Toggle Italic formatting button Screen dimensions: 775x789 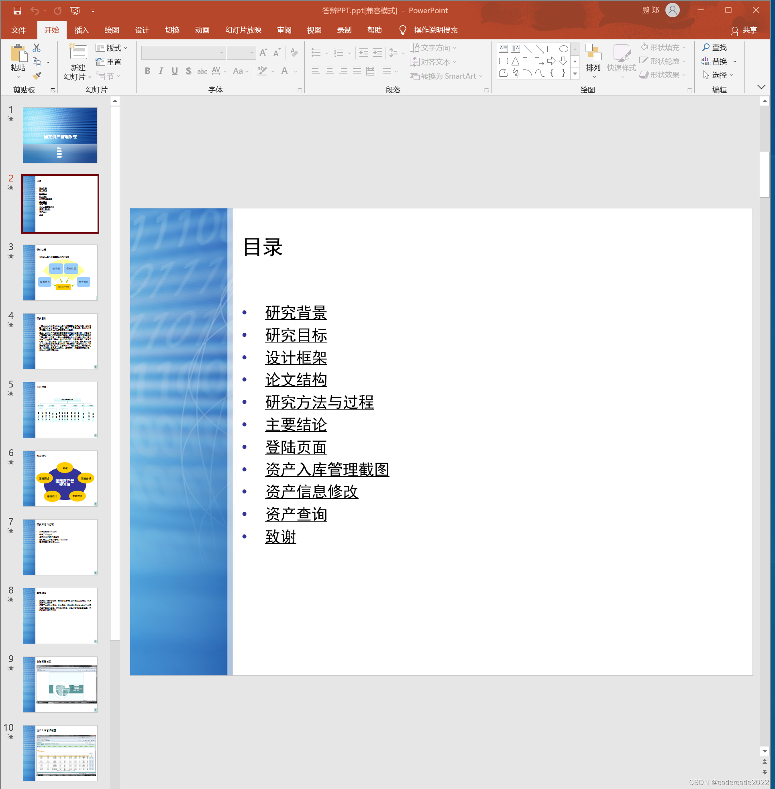click(161, 71)
